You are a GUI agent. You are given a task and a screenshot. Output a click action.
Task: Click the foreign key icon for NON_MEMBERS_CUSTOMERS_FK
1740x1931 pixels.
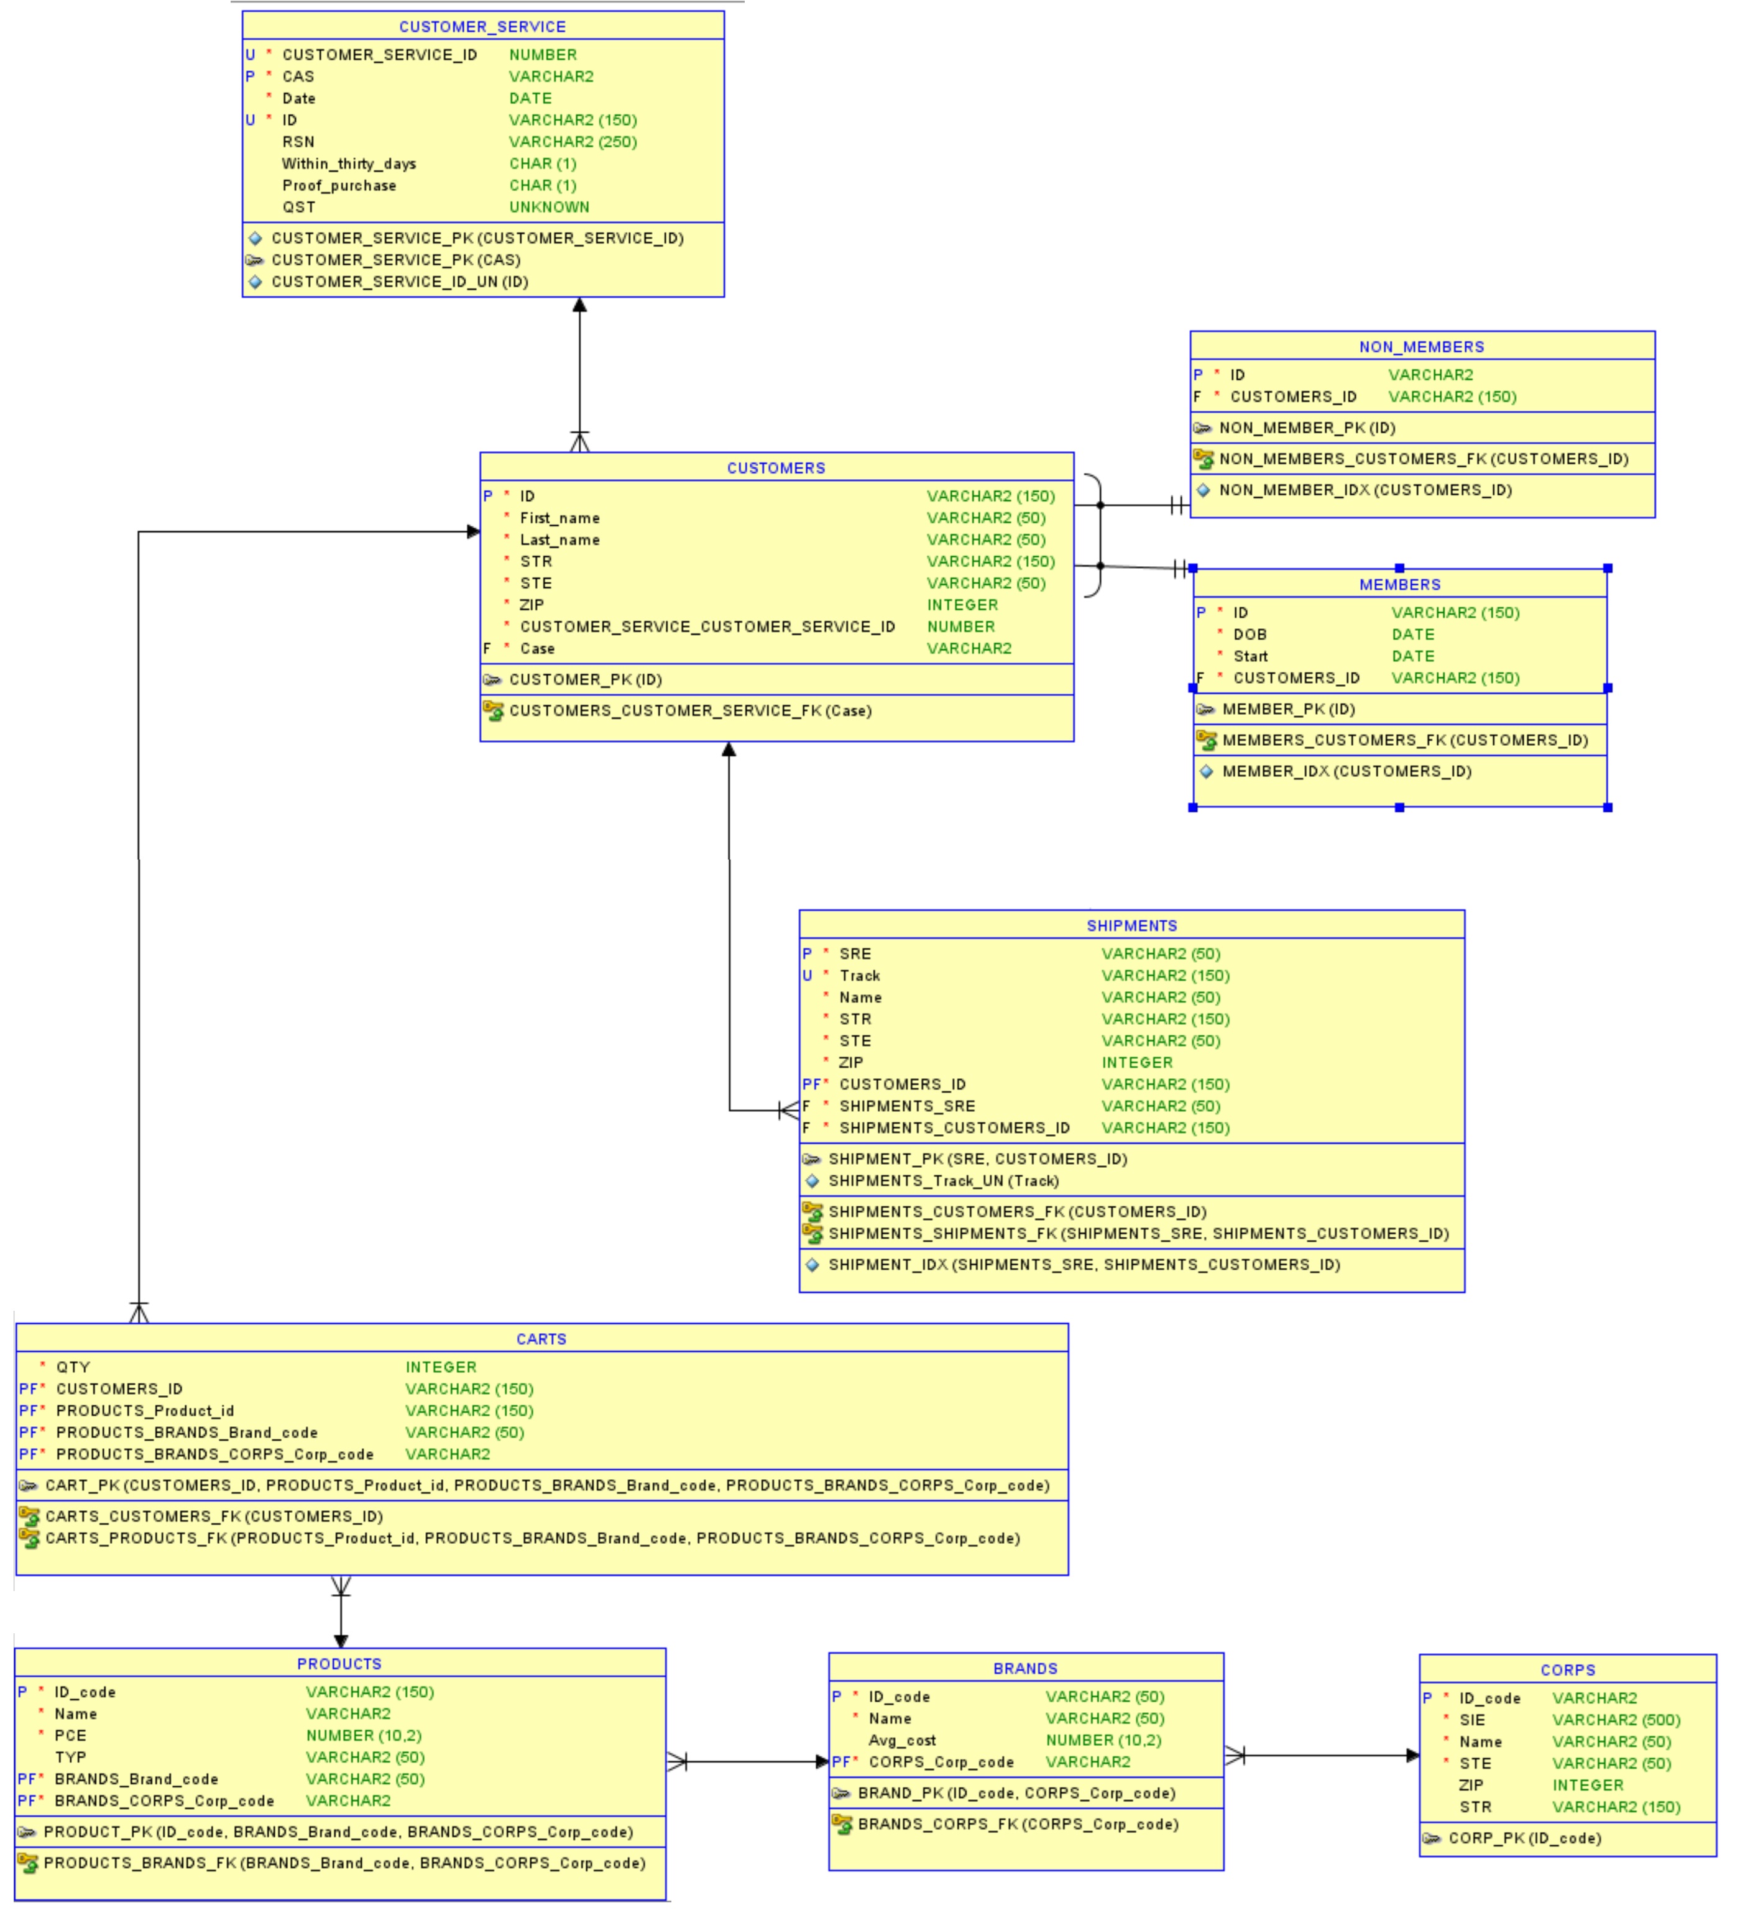pyautogui.click(x=1204, y=460)
